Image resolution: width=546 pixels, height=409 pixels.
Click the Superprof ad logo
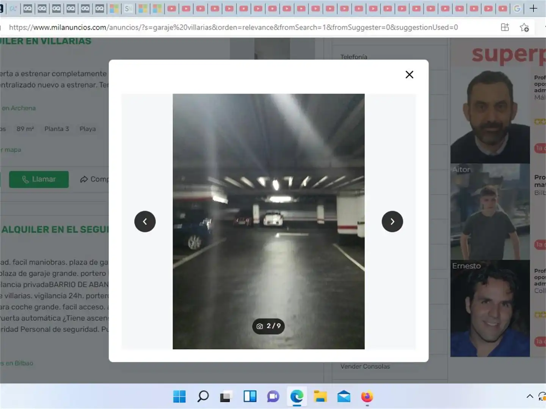coord(508,55)
